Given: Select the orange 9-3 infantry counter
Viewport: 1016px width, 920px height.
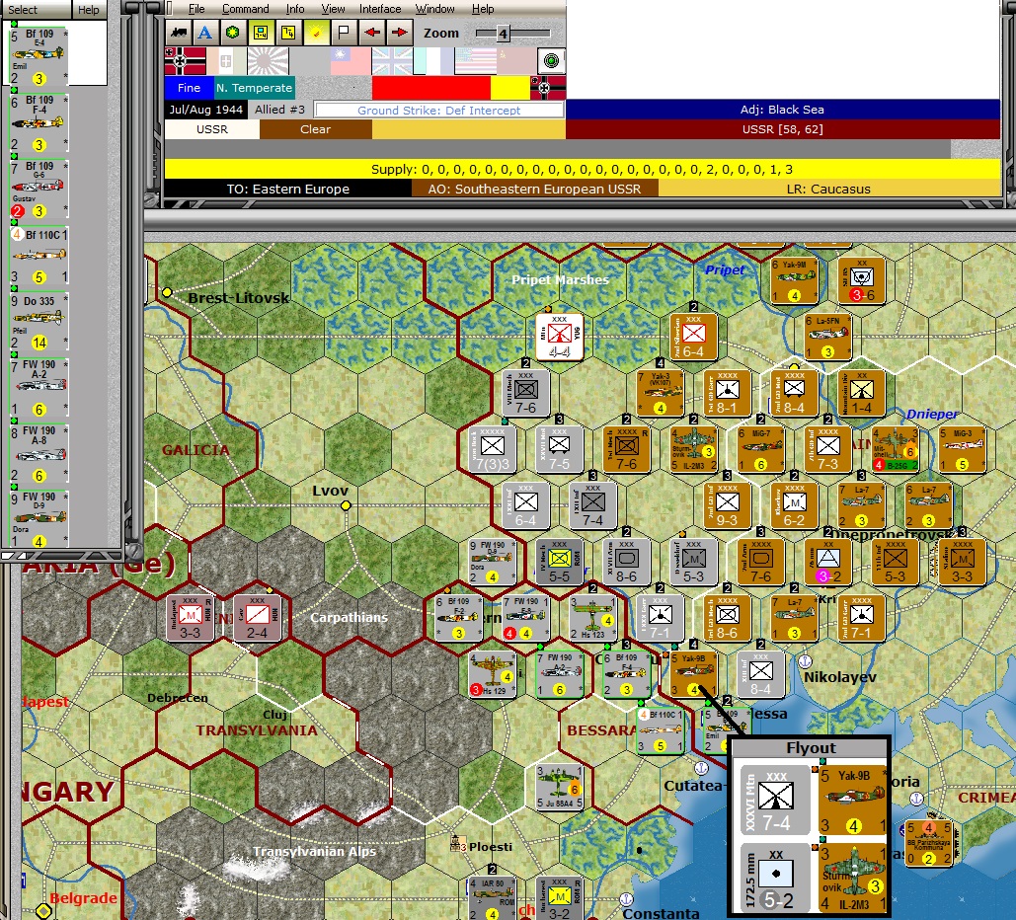Looking at the screenshot, I should tap(727, 504).
